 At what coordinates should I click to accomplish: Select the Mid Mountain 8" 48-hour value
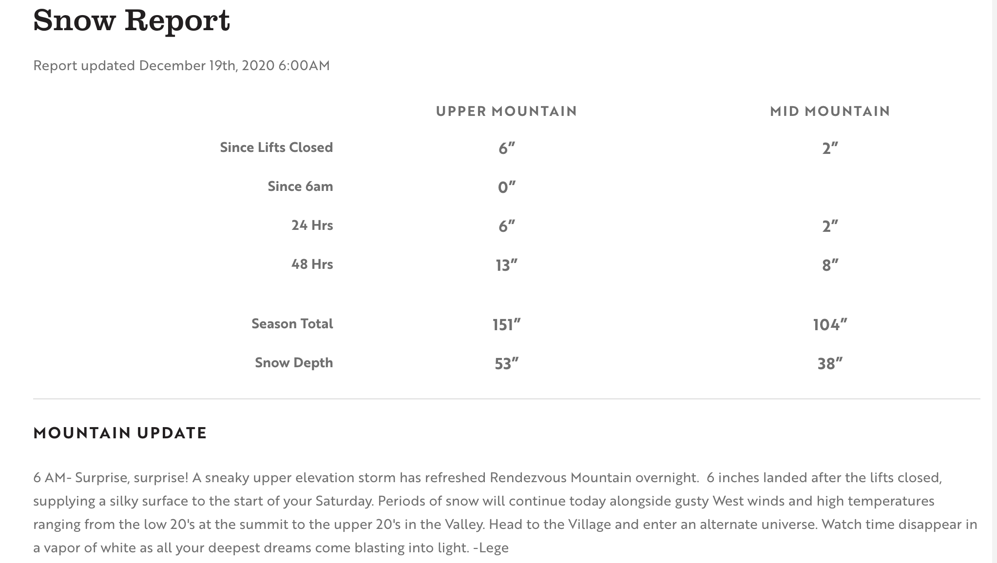point(830,265)
